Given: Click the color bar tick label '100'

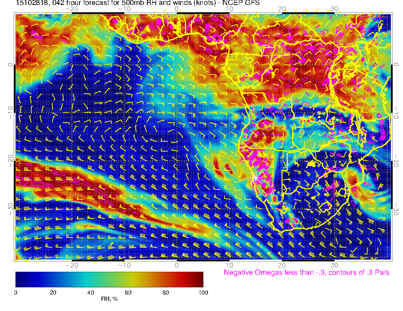Looking at the screenshot, I should pos(203,293).
